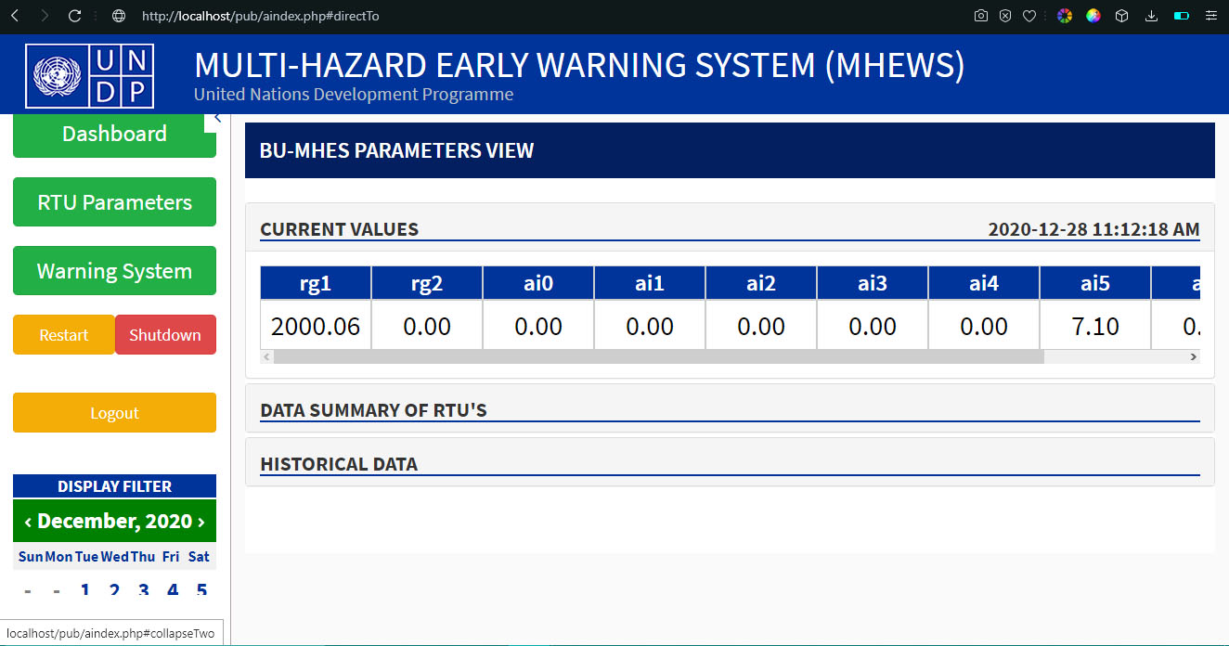Click the browser back arrow

point(15,16)
